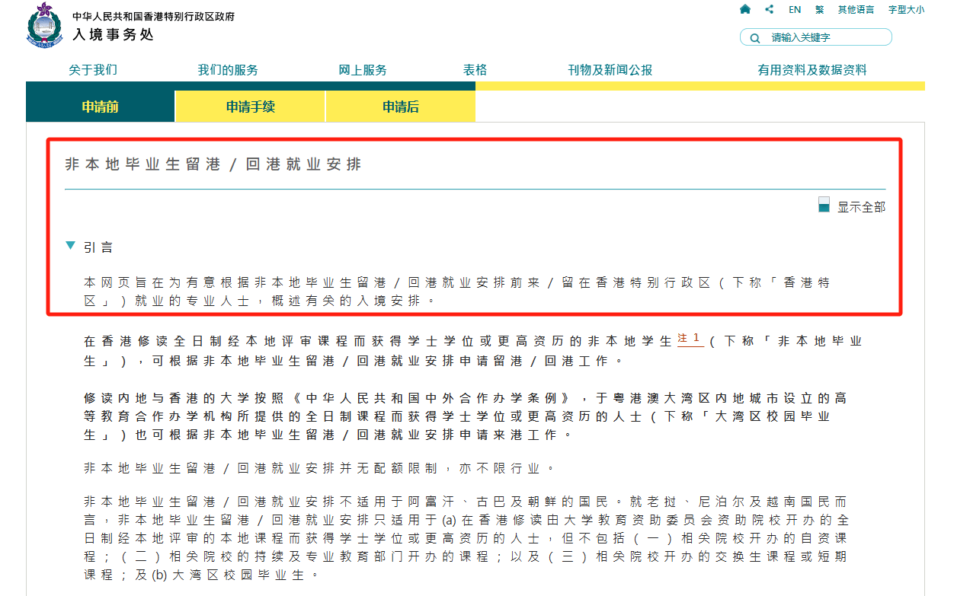Switch to Traditional Chinese 繁
Screen dimensions: 954x596
[x=819, y=10]
